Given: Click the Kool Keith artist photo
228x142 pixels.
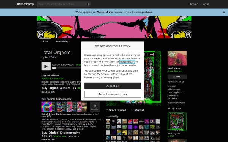Looking at the screenshot, I should click(x=177, y=58).
